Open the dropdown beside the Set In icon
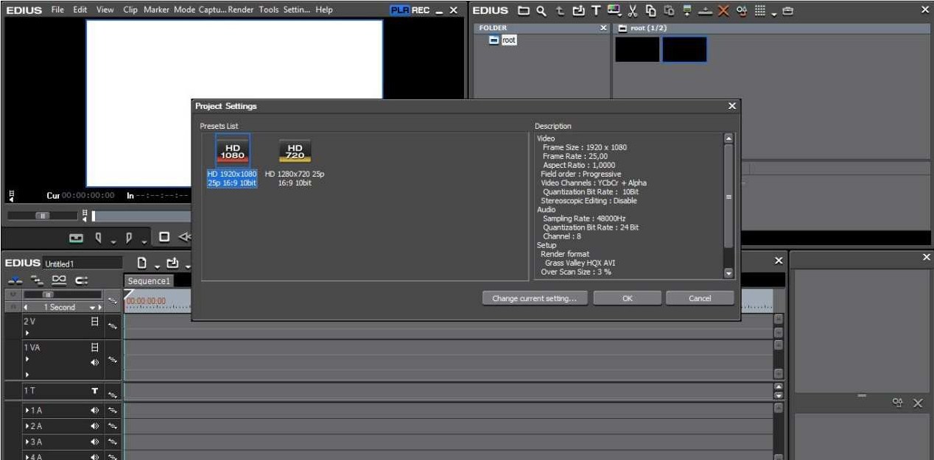Screen dimensions: 934x460 (113, 241)
